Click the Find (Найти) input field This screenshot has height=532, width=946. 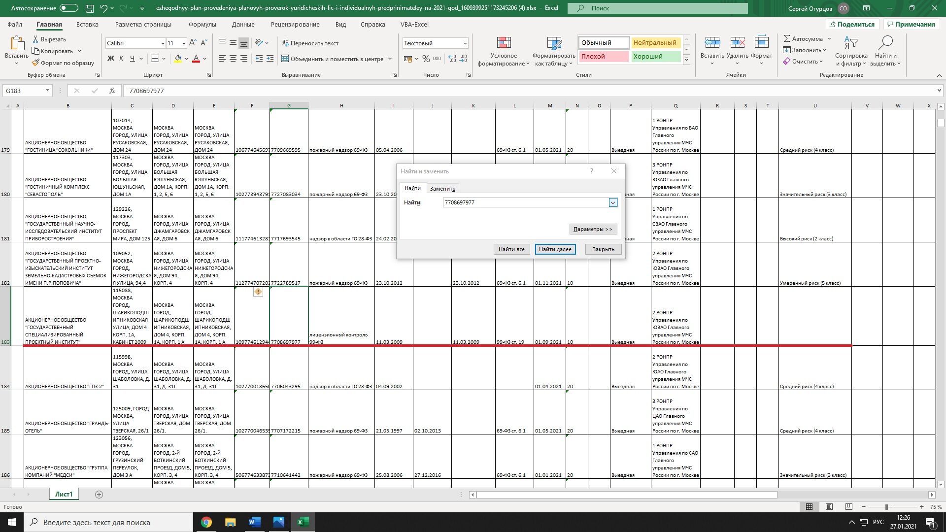(x=526, y=202)
